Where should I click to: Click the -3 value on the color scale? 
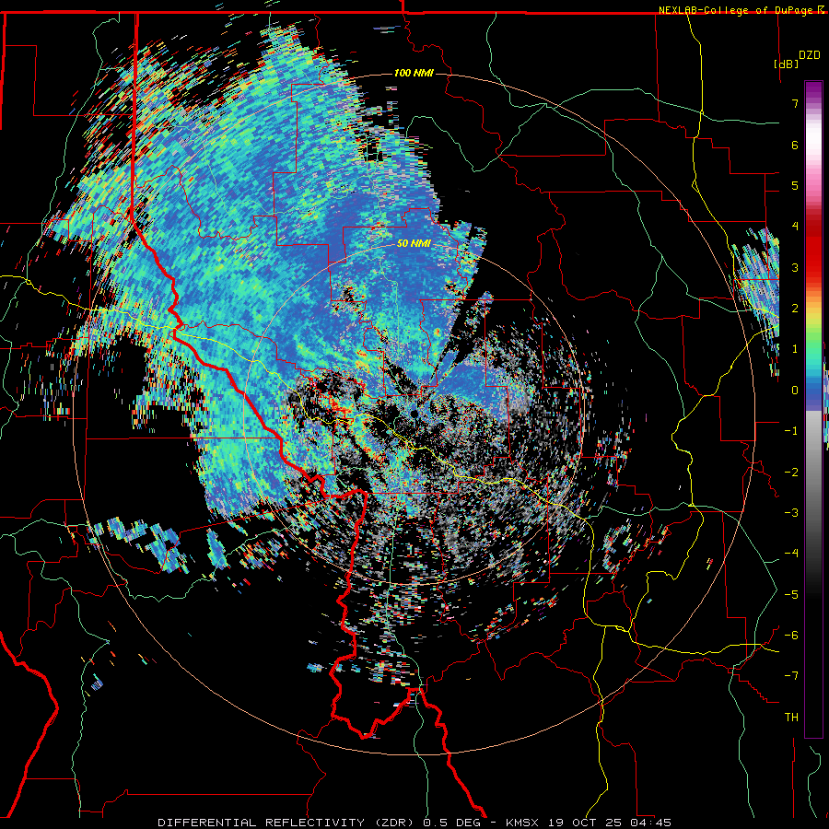[791, 513]
